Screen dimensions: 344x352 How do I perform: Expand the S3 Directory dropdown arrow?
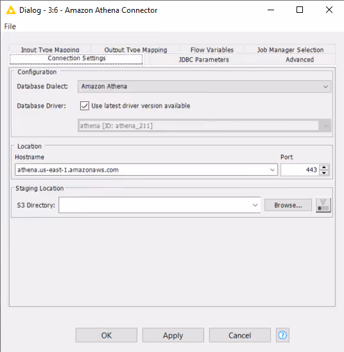tap(255, 205)
